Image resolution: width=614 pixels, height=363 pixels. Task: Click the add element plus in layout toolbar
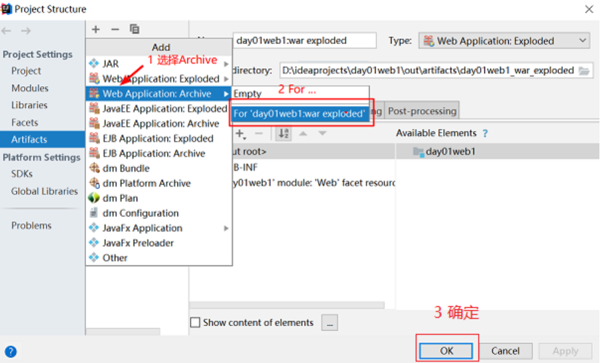(240, 134)
